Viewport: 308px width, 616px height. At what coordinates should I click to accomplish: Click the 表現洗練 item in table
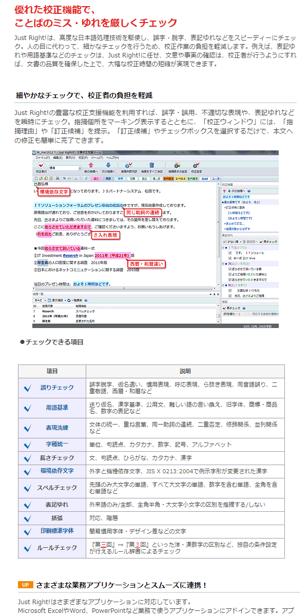point(57,427)
